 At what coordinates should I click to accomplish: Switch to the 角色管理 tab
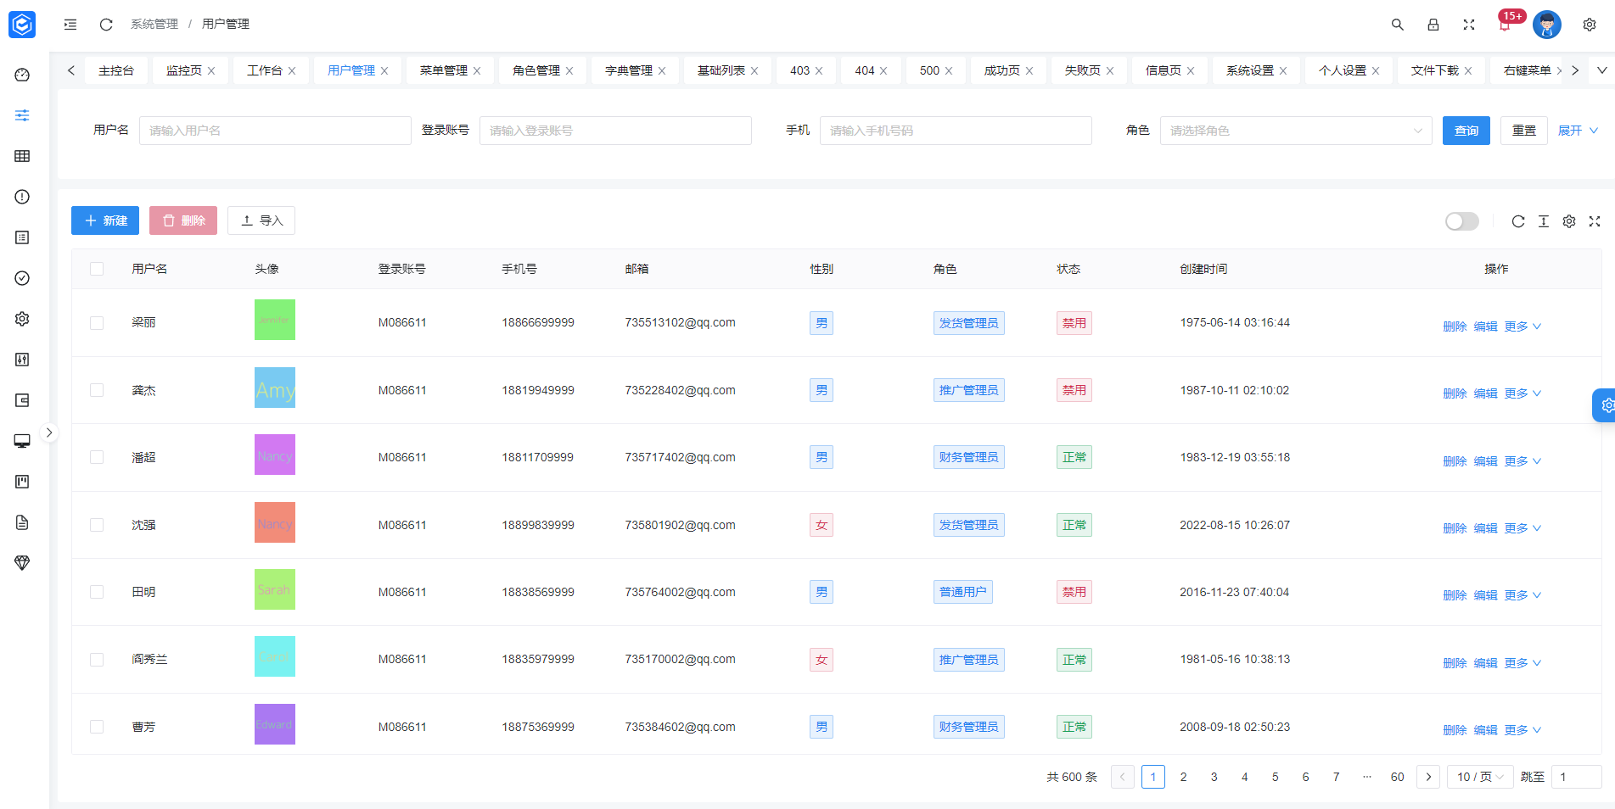pos(536,70)
